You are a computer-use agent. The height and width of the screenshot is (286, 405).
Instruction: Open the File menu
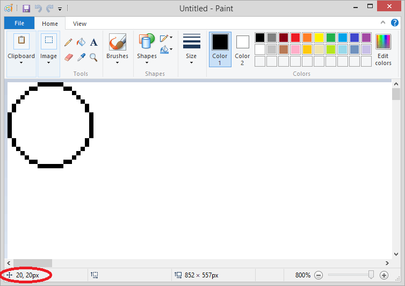coord(19,23)
